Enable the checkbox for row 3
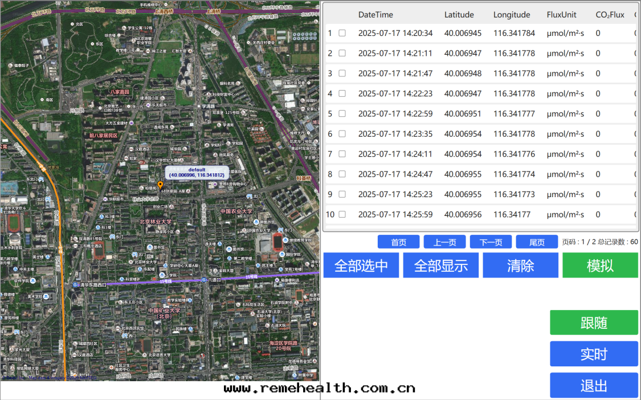The image size is (641, 400). pos(342,74)
